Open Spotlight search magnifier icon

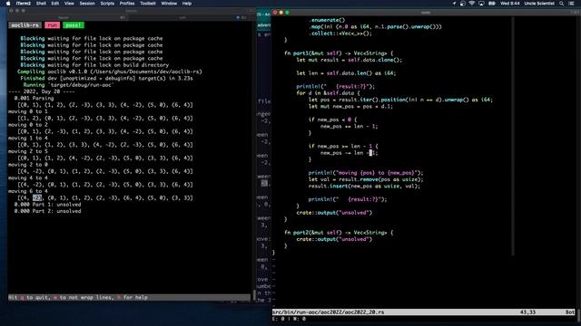click(562, 4)
